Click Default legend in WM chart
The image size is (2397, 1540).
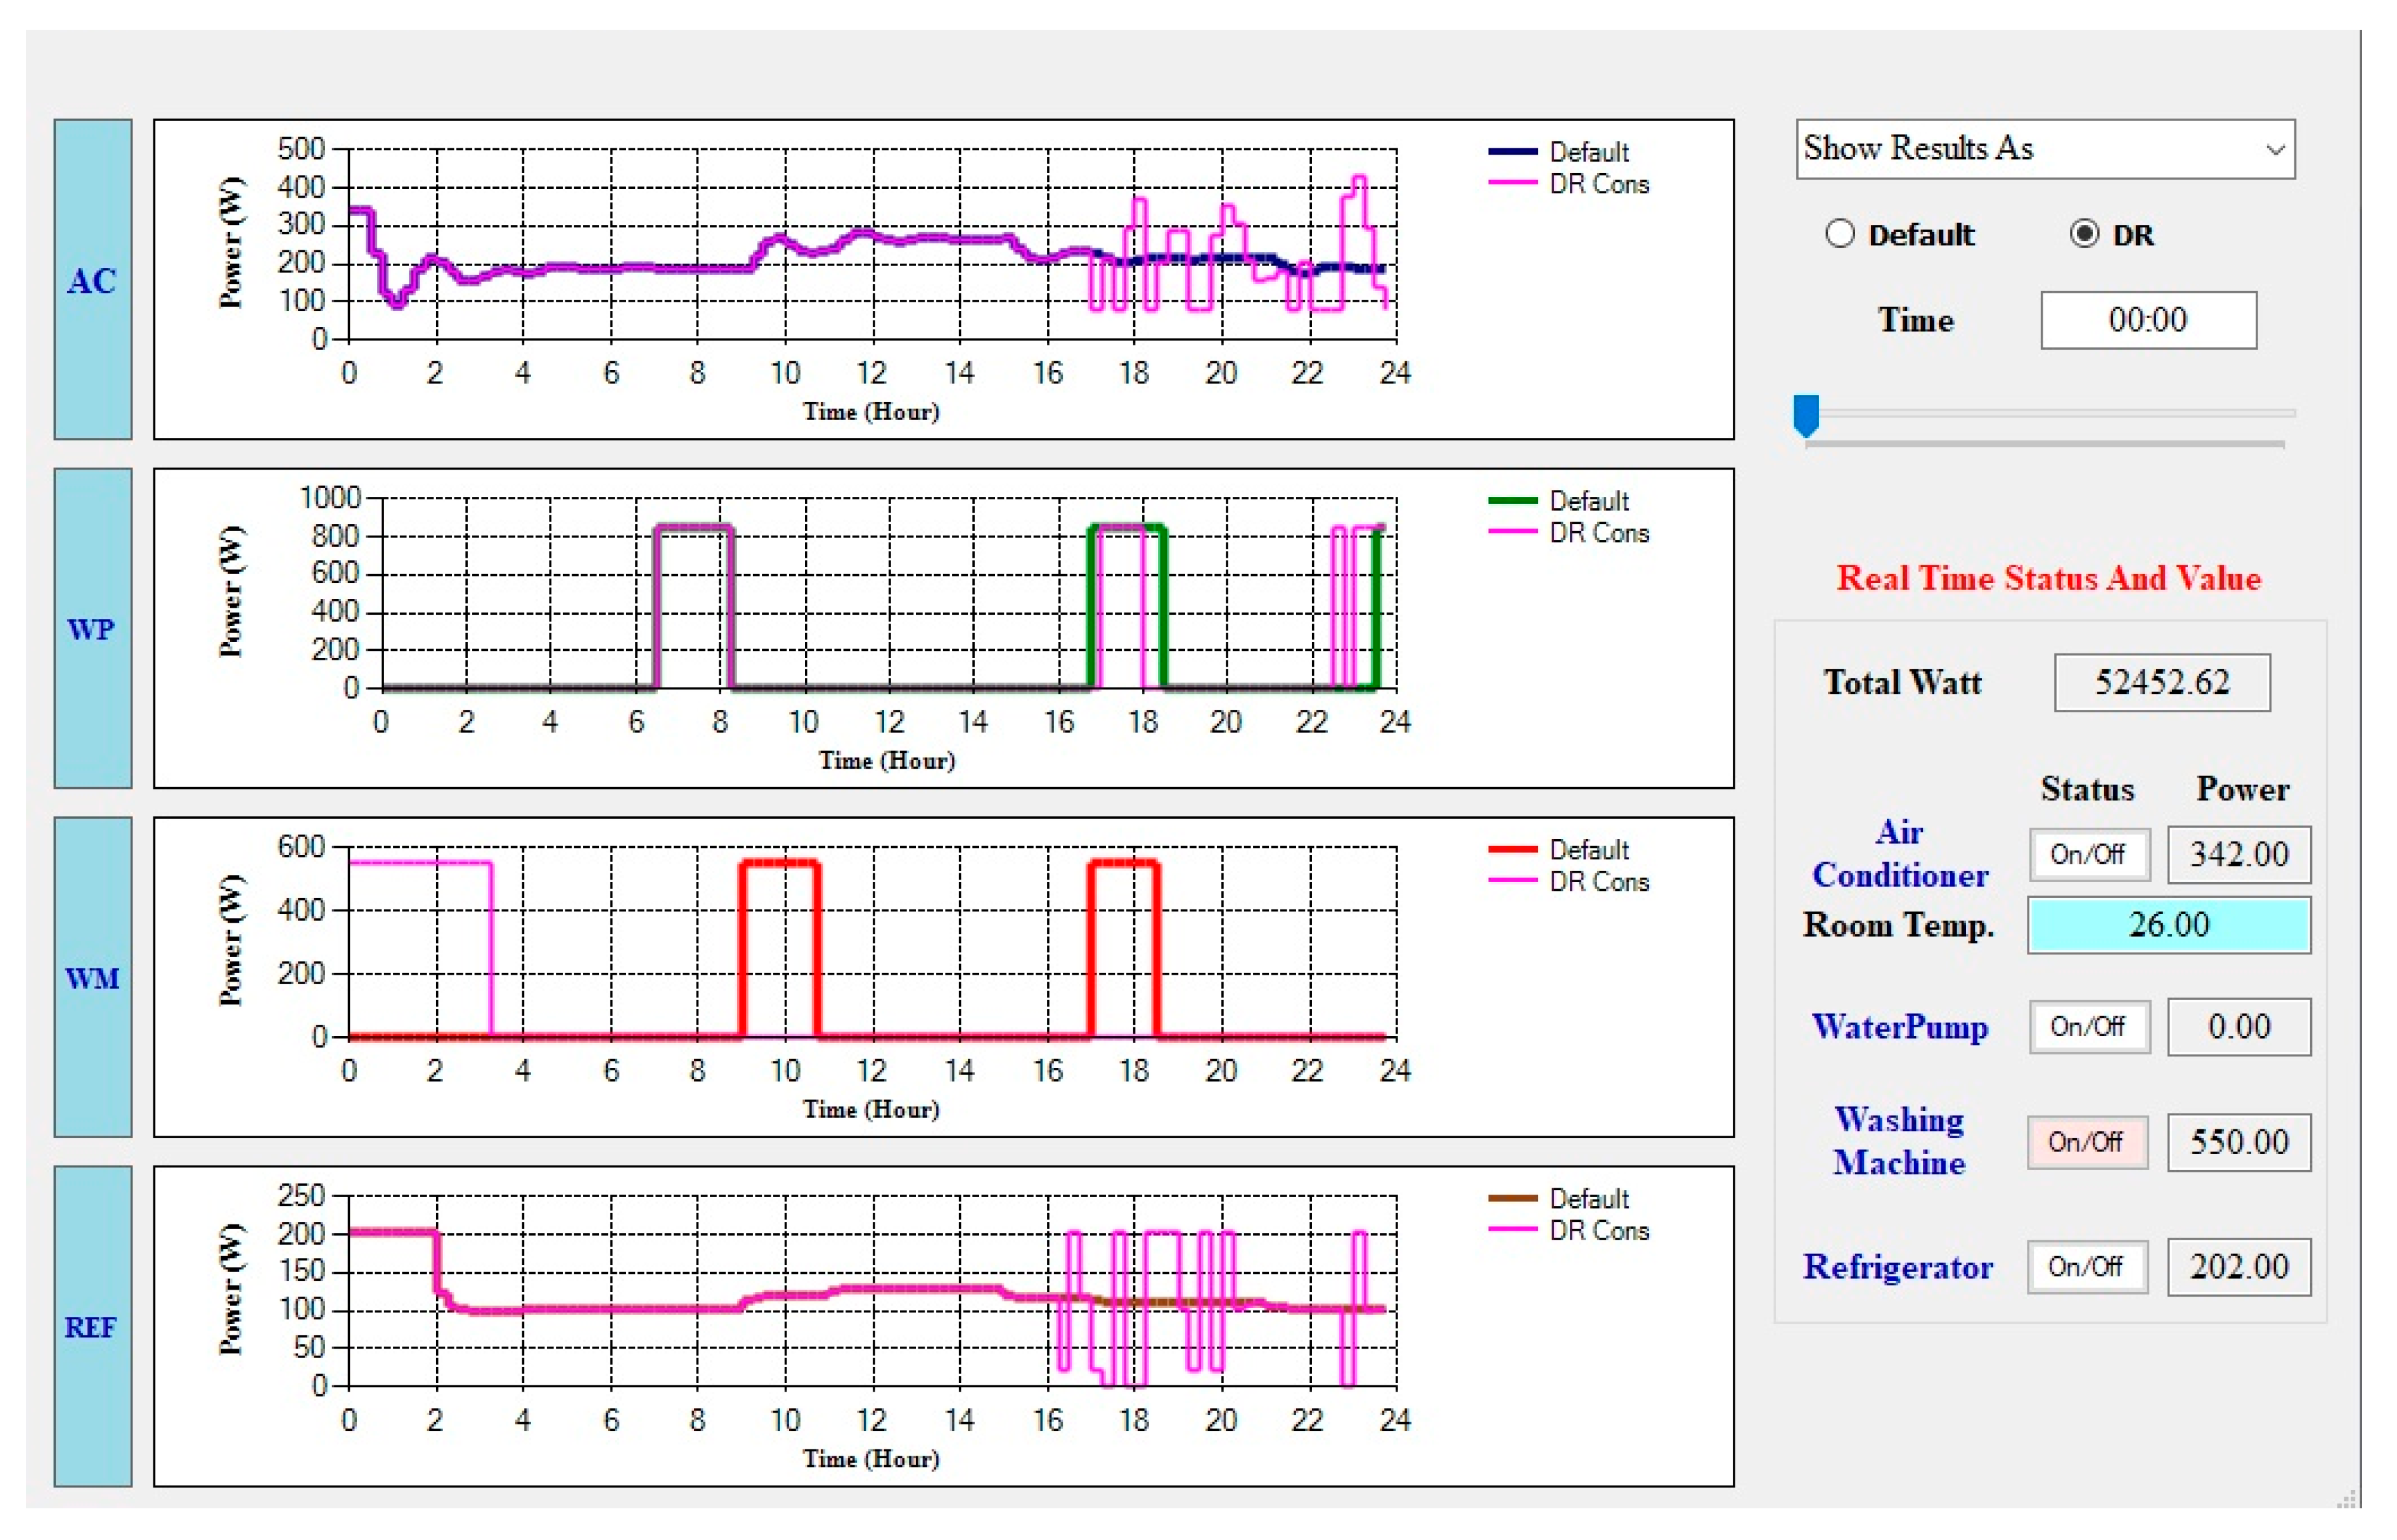tap(1588, 850)
